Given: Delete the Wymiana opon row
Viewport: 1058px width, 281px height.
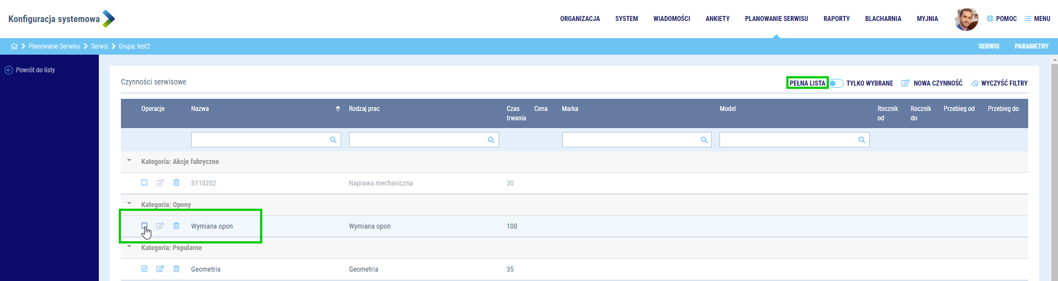Looking at the screenshot, I should [176, 226].
